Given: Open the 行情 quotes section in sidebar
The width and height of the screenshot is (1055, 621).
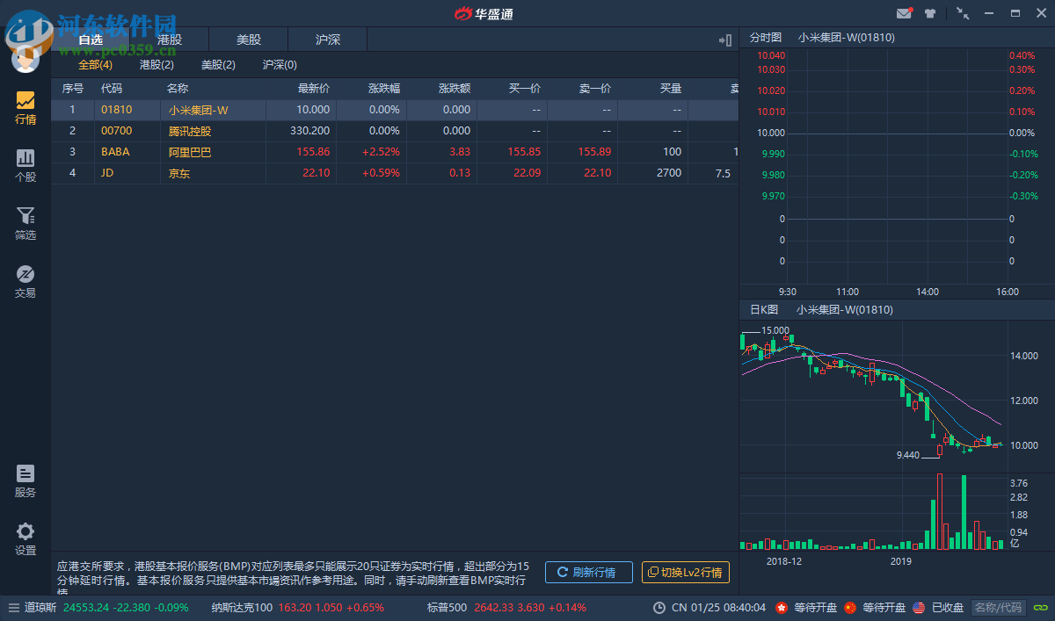Looking at the screenshot, I should pyautogui.click(x=25, y=108).
